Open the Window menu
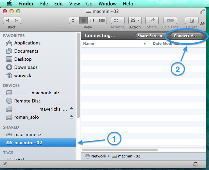This screenshot has width=209, height=170. [x=108, y=4]
